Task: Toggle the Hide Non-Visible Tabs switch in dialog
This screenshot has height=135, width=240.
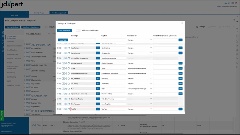Action: pyautogui.click(x=78, y=31)
